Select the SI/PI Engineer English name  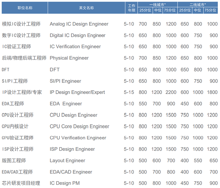65,81
